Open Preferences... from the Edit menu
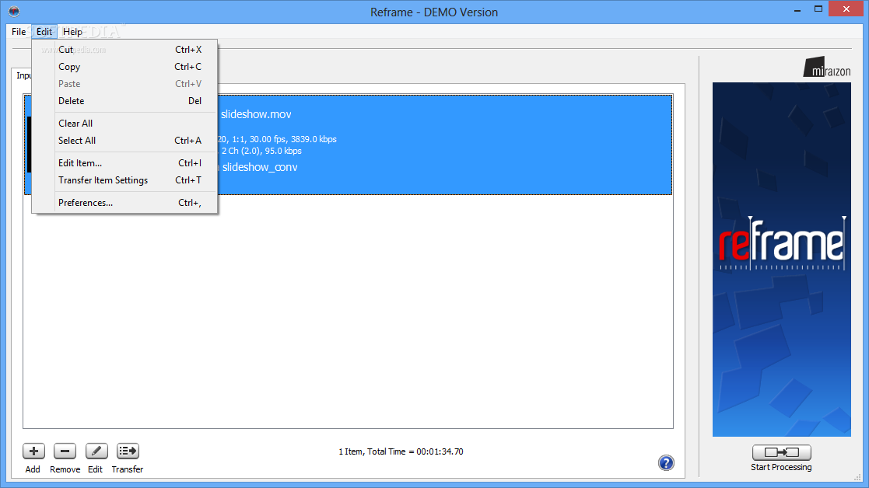 tap(124, 203)
